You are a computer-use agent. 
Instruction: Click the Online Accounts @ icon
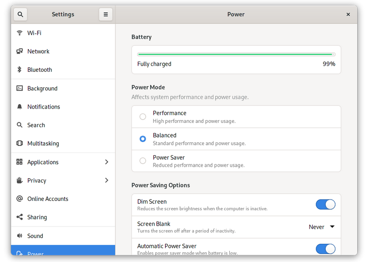[x=19, y=199]
